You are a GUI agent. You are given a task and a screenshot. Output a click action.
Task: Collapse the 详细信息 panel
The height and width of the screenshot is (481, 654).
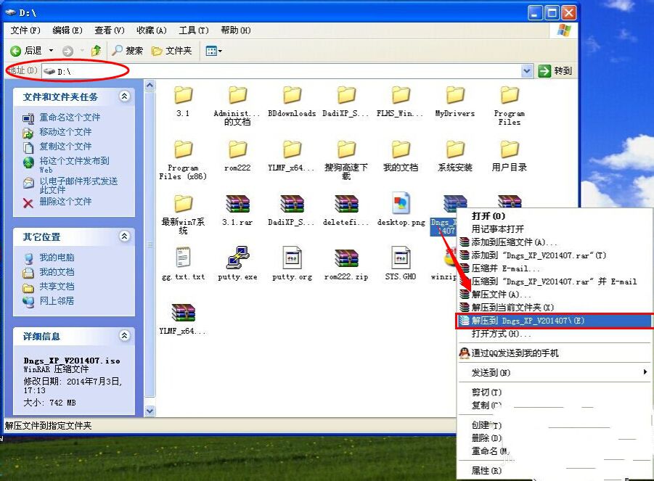point(124,336)
